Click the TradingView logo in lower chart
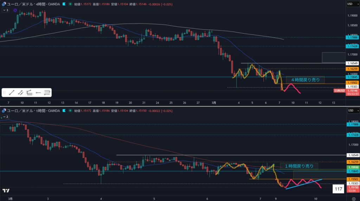The width and height of the screenshot is (360, 201). [x=6, y=190]
